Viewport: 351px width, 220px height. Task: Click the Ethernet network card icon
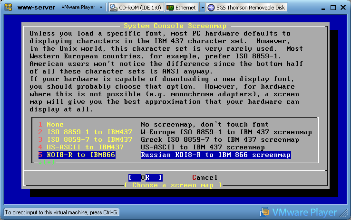[170, 8]
